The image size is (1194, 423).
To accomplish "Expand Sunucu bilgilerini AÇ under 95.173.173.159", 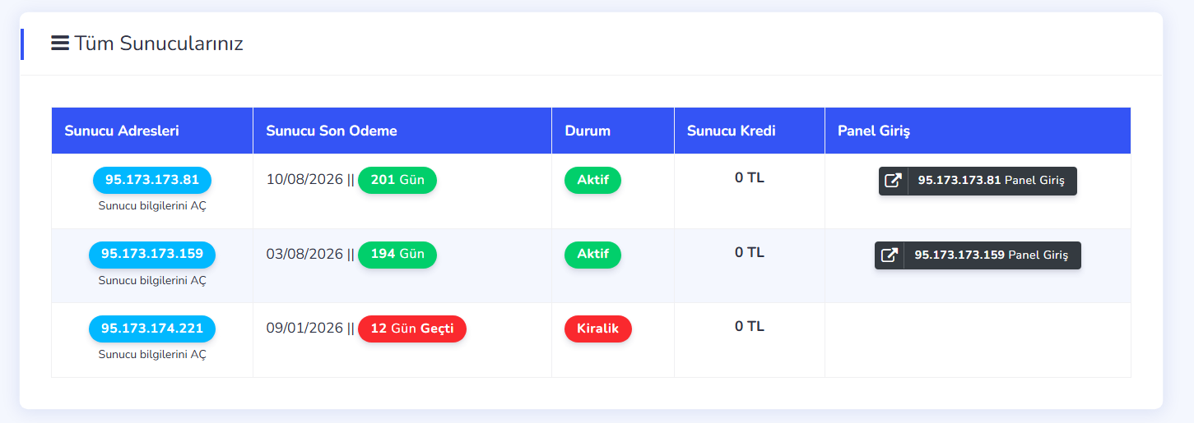I will point(152,280).
